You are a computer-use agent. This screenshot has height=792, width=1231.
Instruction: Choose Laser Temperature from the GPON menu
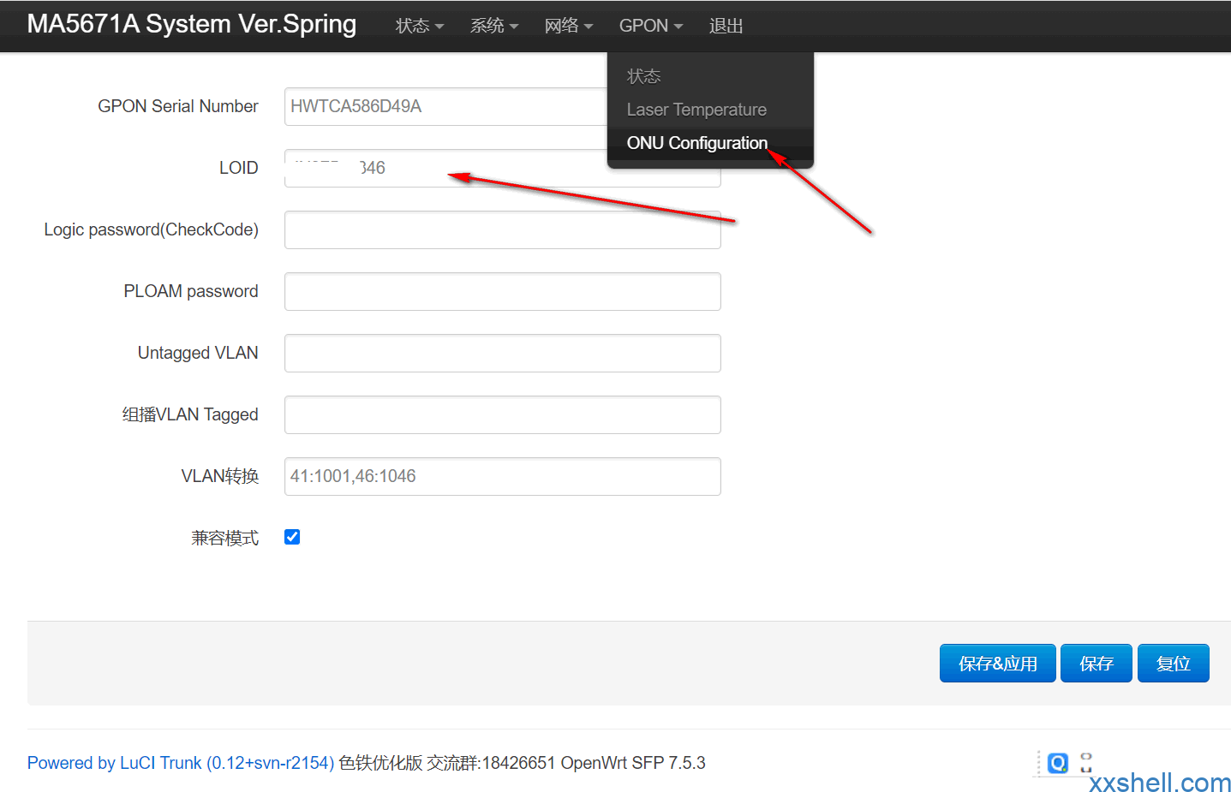coord(696,110)
